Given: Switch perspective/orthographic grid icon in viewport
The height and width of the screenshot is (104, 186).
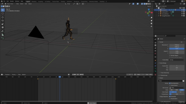Looking at the screenshot, I should pos(151,27).
